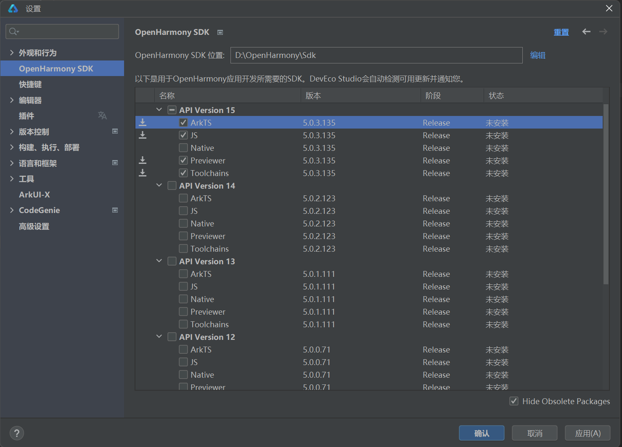
Task: Click the 重置 reset link
Action: pos(561,32)
